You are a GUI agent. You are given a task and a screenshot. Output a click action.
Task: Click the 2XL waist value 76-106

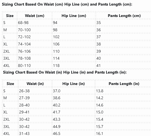point(24,51)
